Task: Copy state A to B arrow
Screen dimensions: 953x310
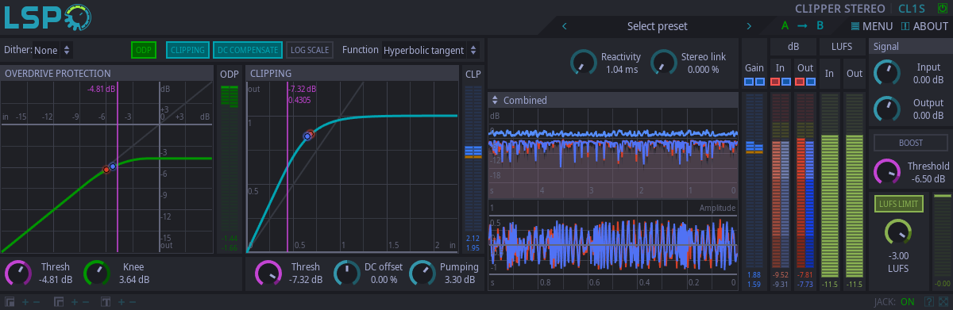Action: [803, 26]
